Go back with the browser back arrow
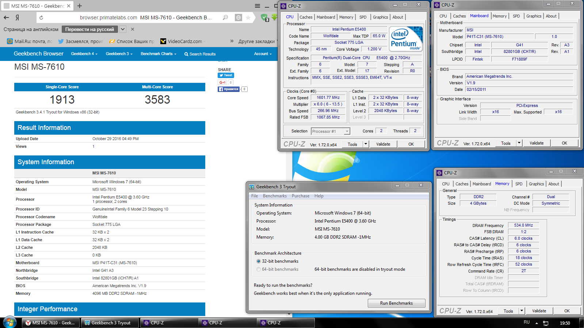The width and height of the screenshot is (584, 328). coord(6,18)
